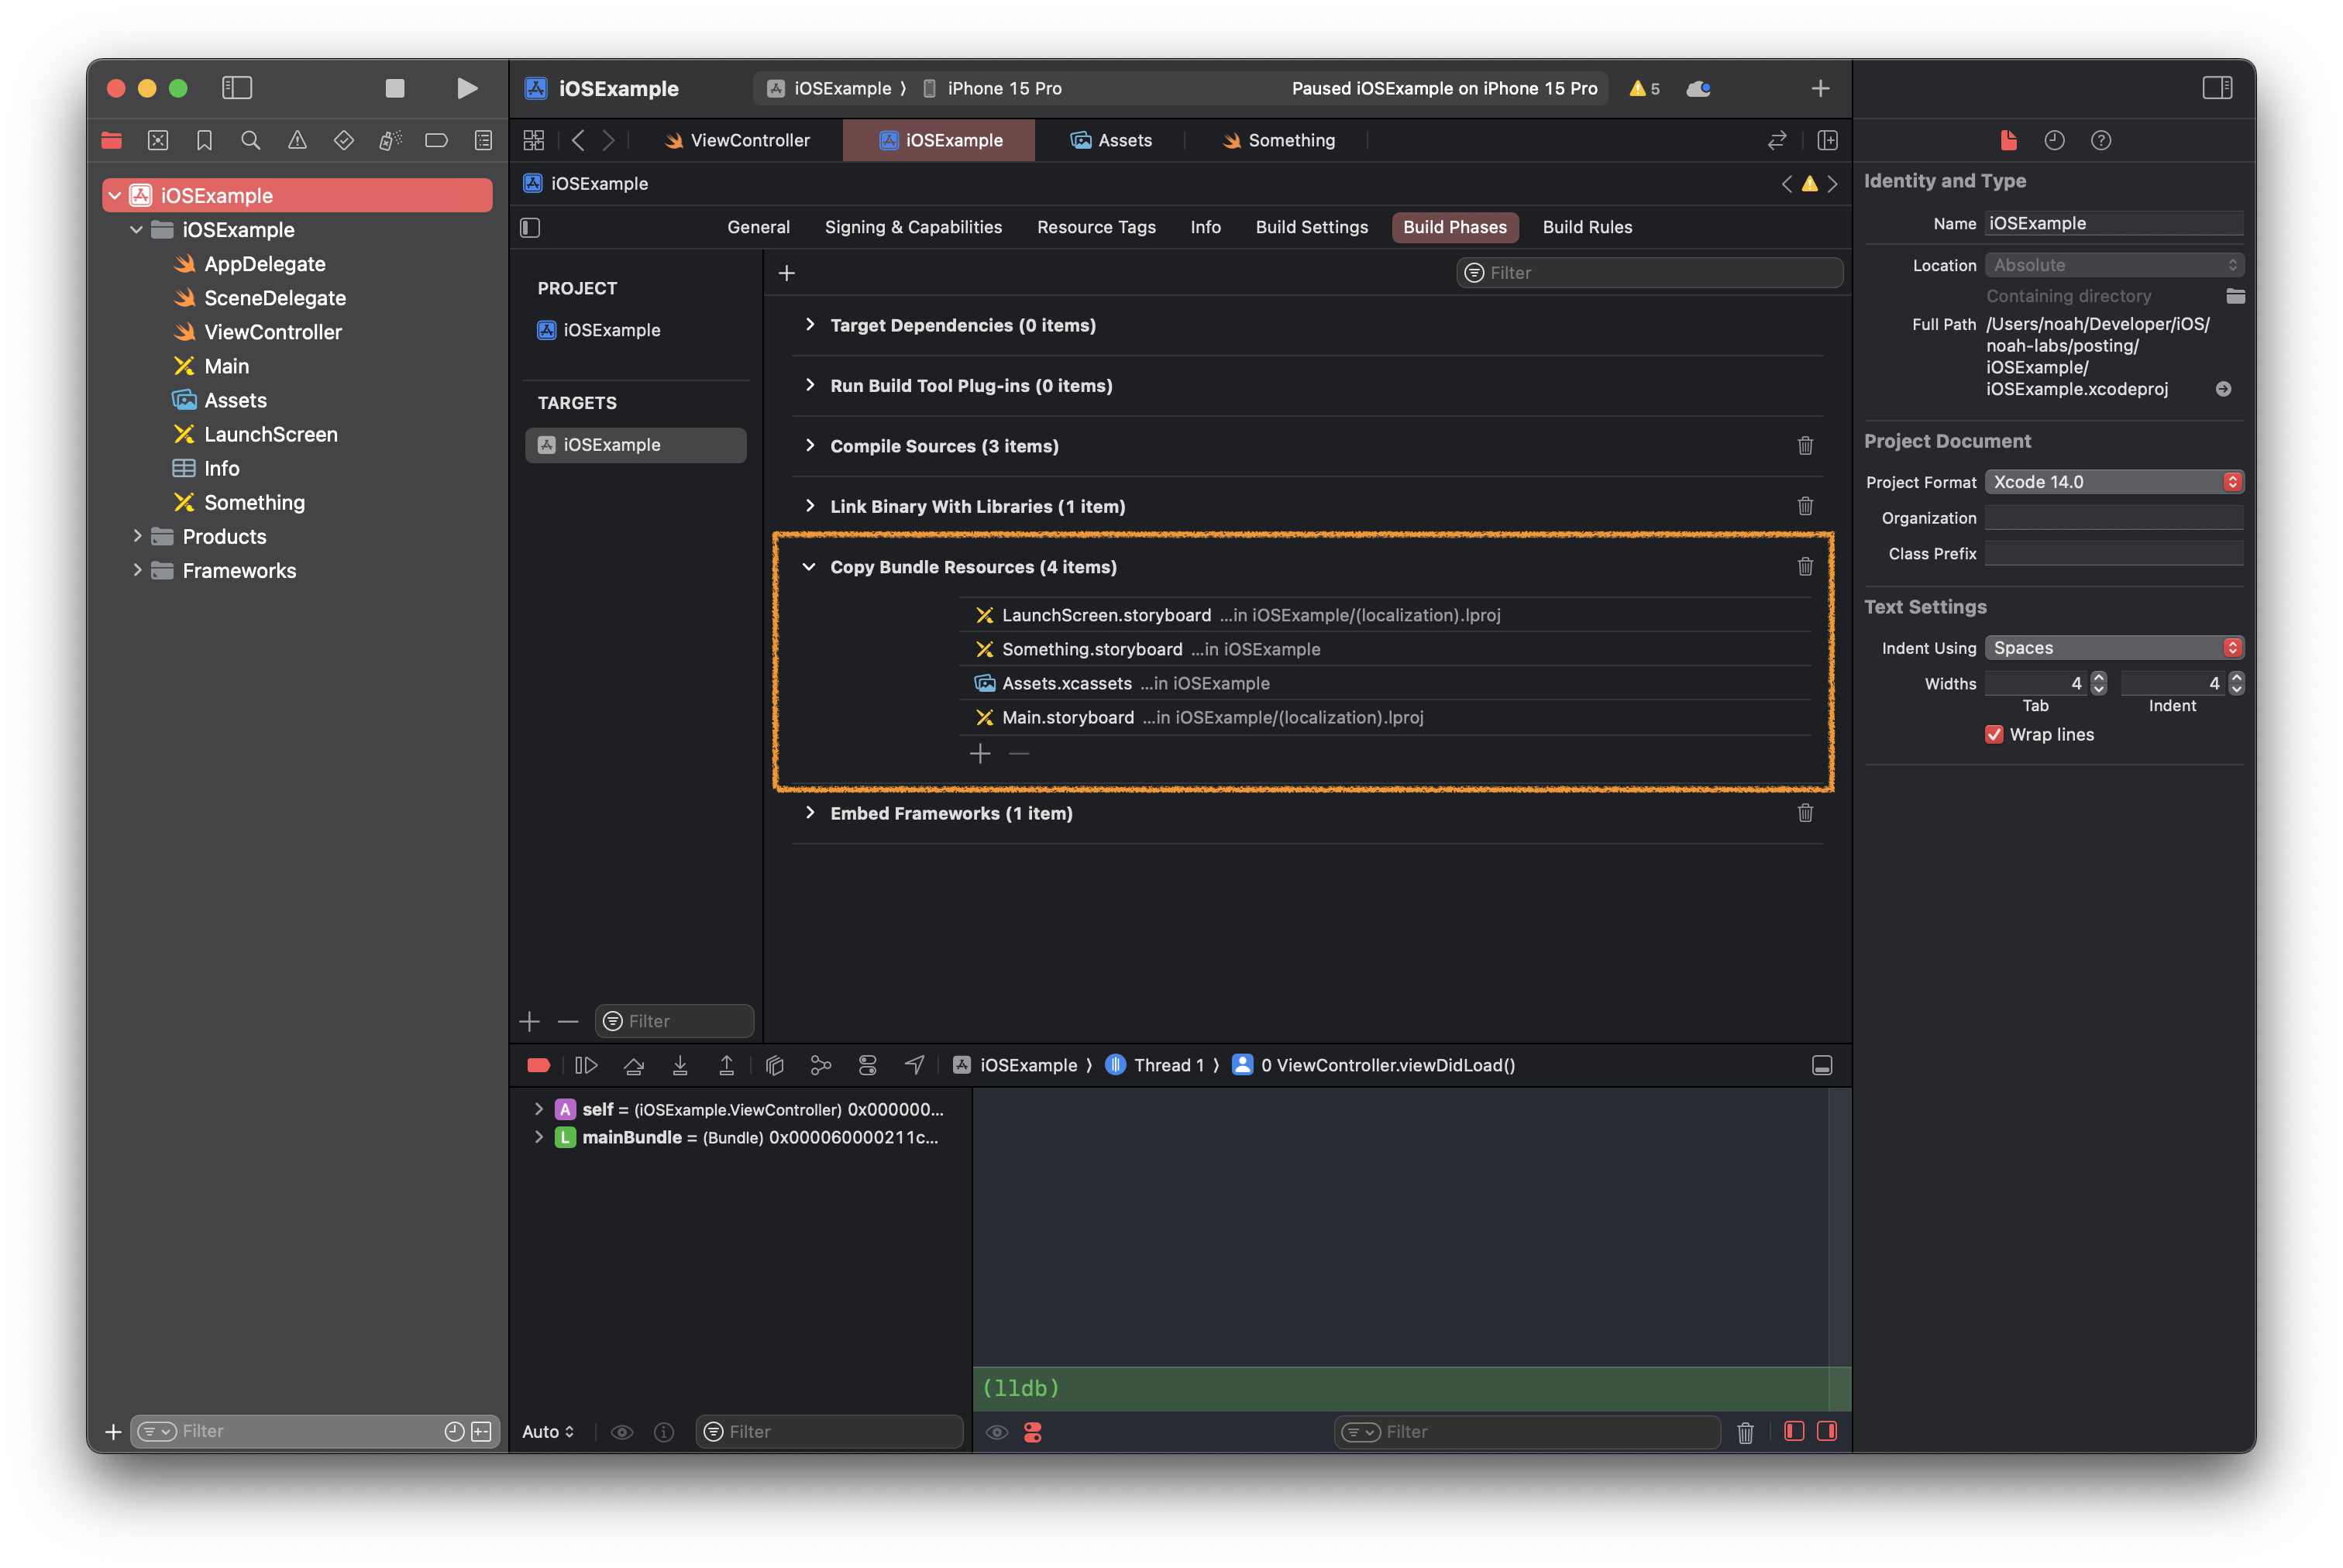Add a new target with plus button

pyautogui.click(x=530, y=1021)
